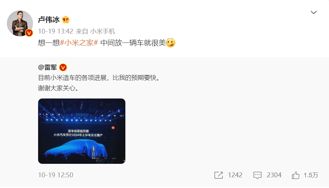The width and height of the screenshot is (329, 188).
Task: Click the crown membership icon beside 卢伟冰
Action: [66, 20]
